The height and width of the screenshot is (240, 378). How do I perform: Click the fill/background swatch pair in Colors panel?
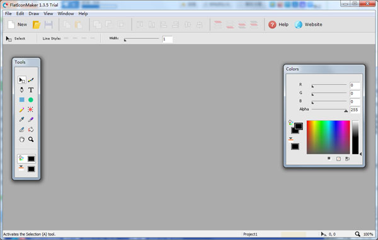[x=297, y=128]
